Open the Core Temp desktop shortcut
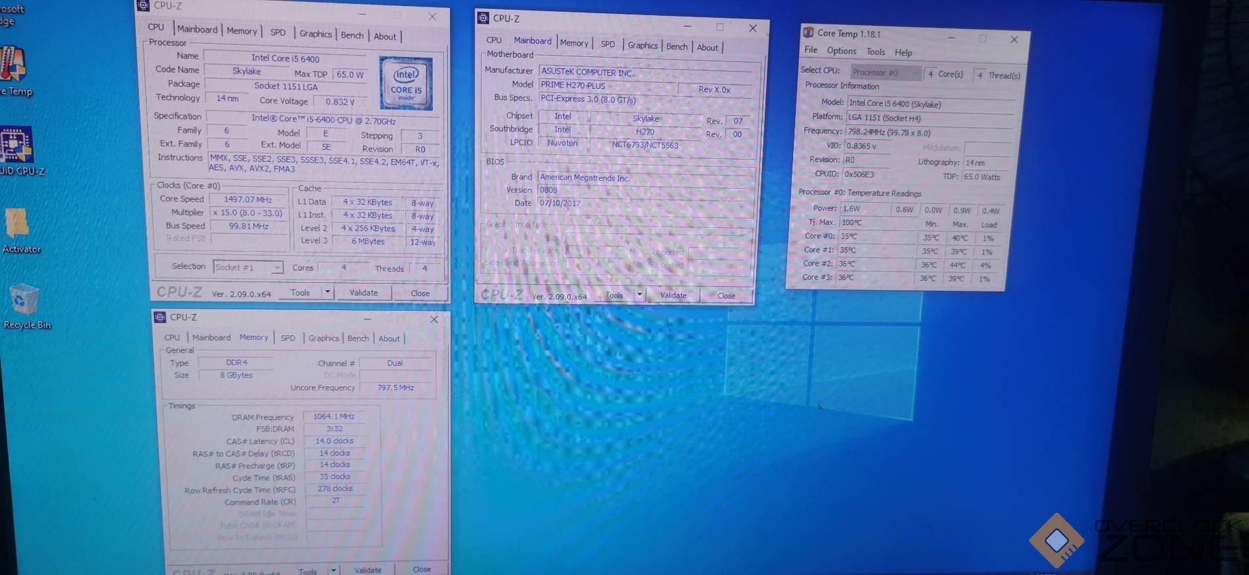Screen dimensions: 1249x575 tap(15, 72)
